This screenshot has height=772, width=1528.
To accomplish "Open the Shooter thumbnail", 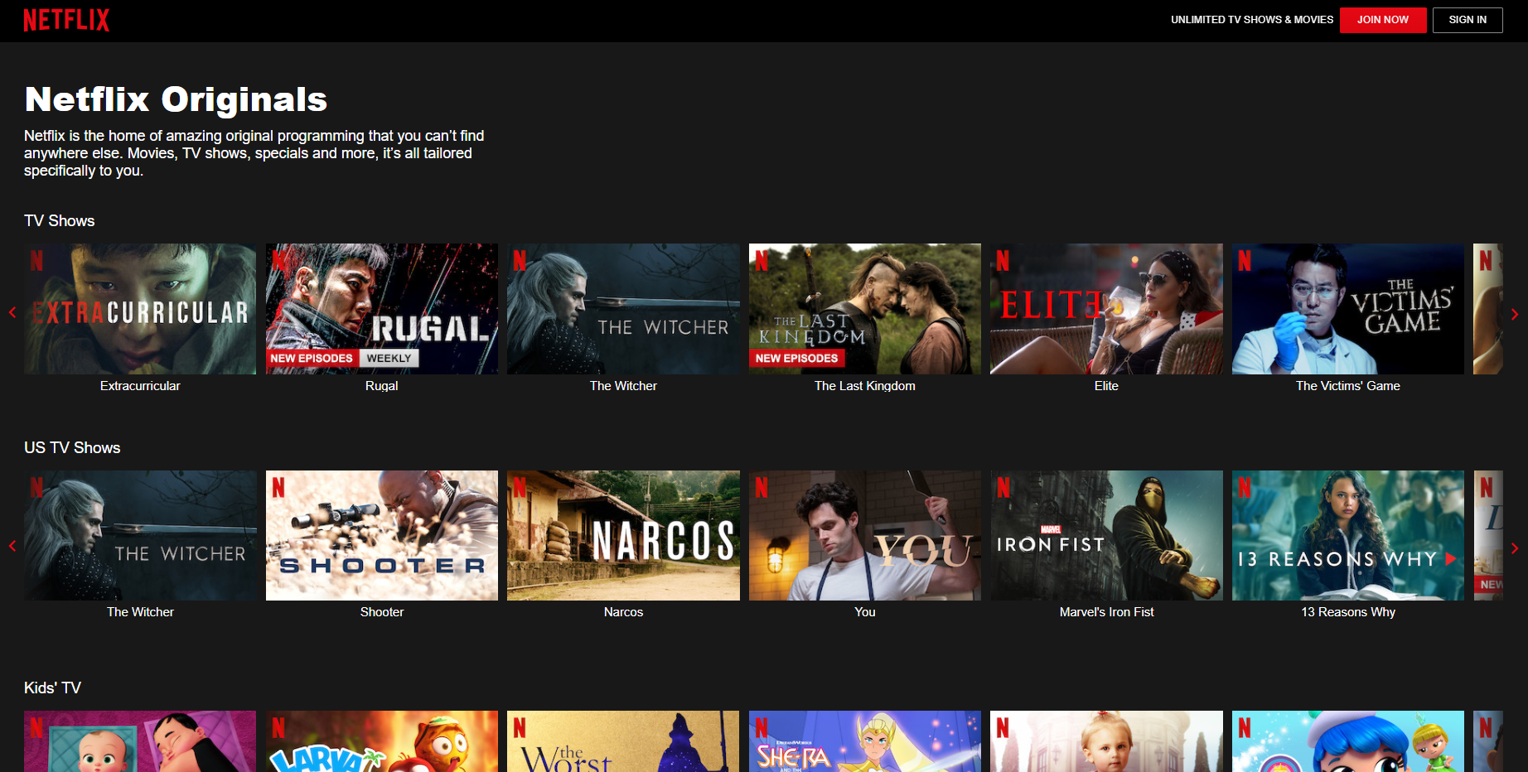I will 381,535.
